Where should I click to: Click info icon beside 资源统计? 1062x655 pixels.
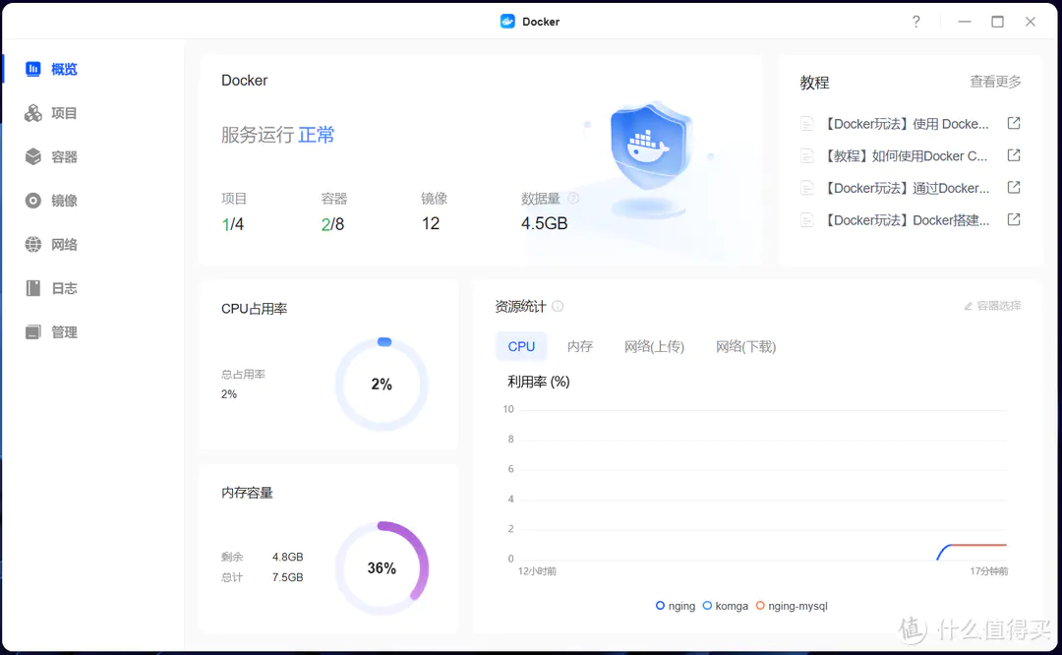pos(558,307)
